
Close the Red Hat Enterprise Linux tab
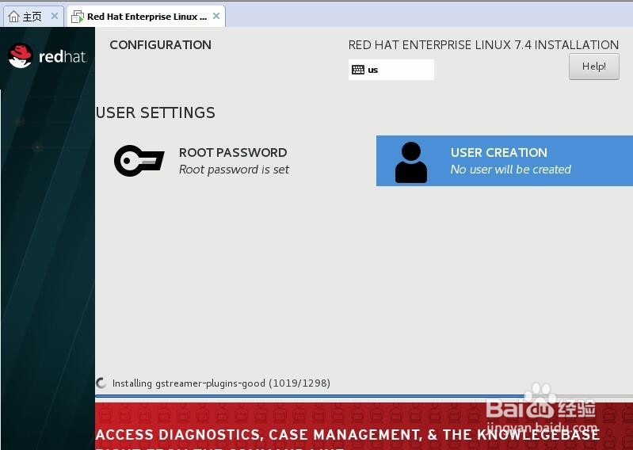216,16
